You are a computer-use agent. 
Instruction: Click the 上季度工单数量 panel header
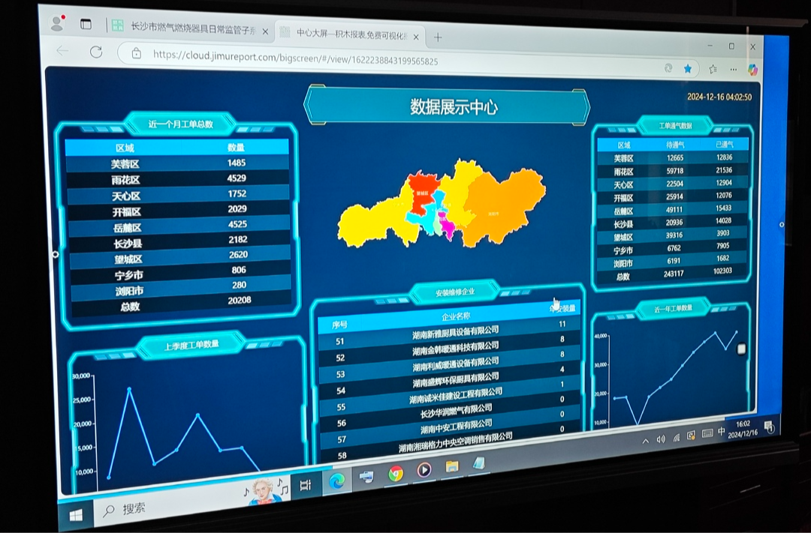click(x=191, y=345)
